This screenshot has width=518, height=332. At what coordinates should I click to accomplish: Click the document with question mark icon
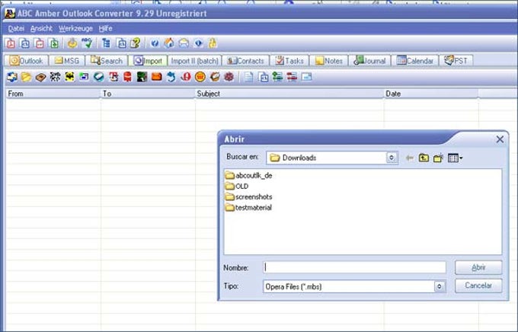(135, 43)
